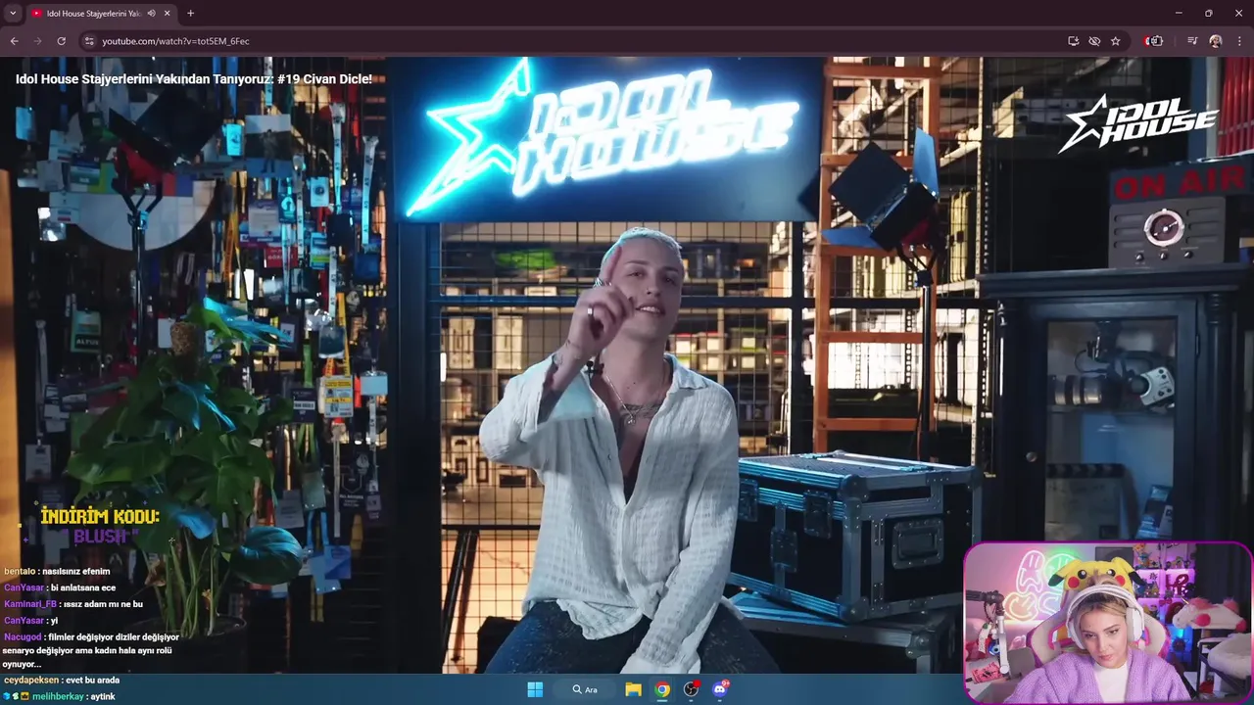
Task: Open the Chrome three-dot menu
Action: 1239,41
